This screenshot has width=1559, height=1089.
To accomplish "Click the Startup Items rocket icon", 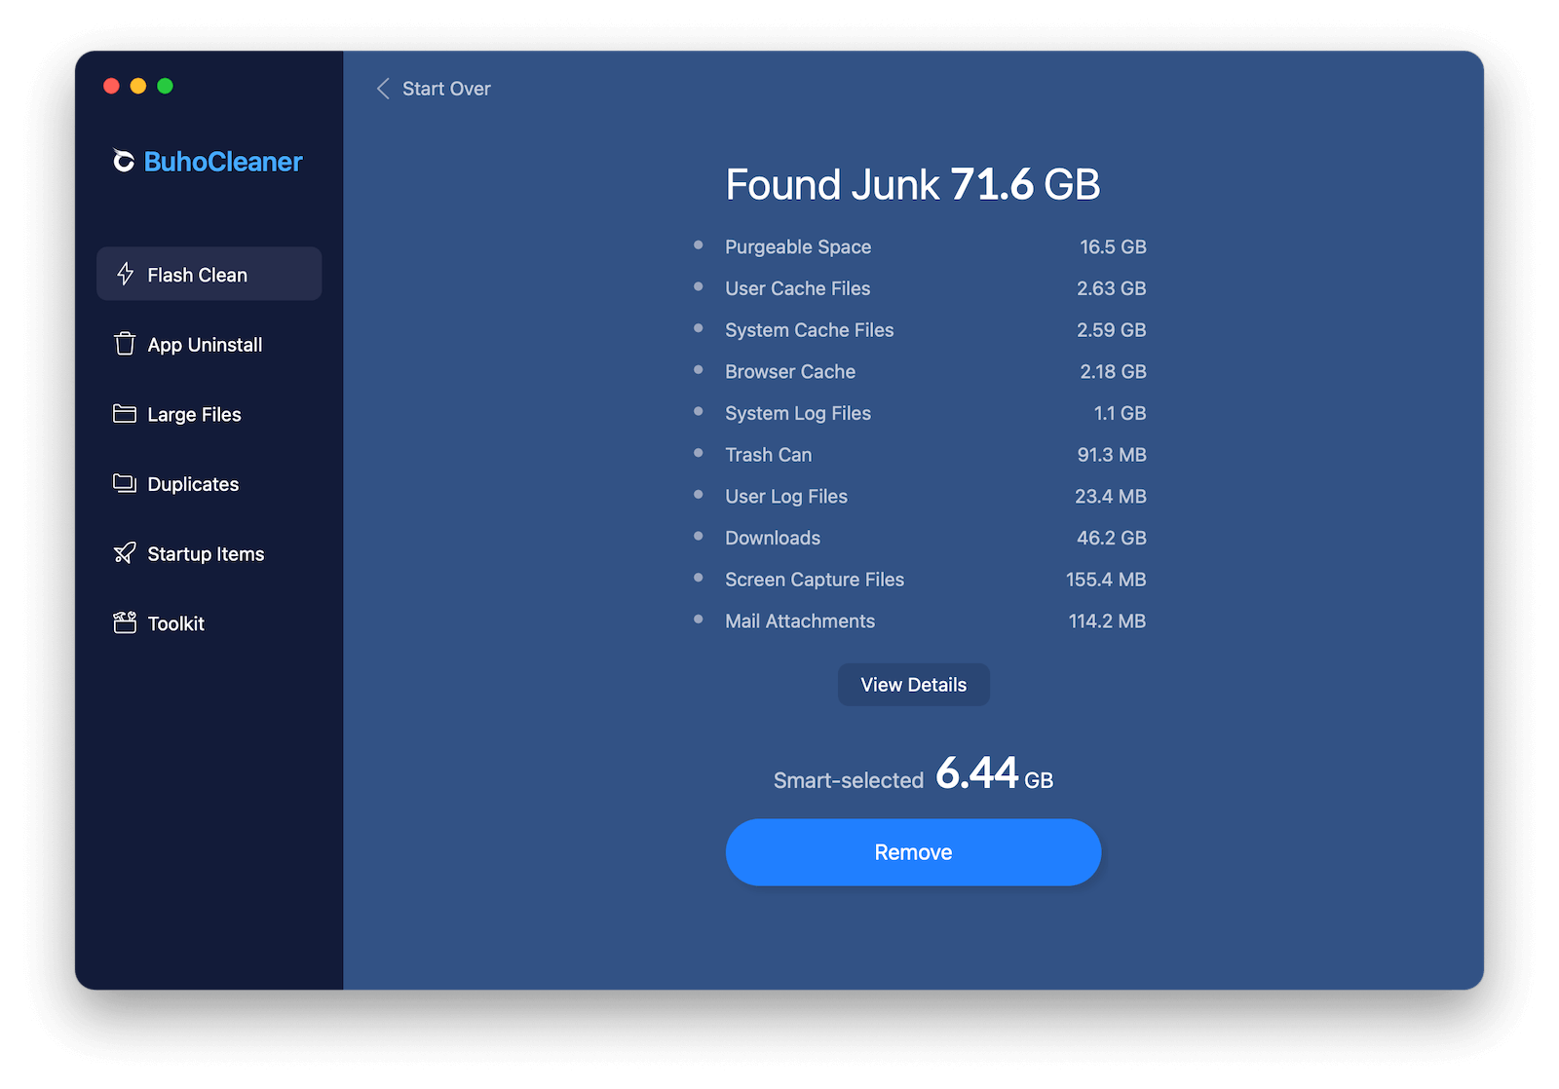I will click(125, 553).
